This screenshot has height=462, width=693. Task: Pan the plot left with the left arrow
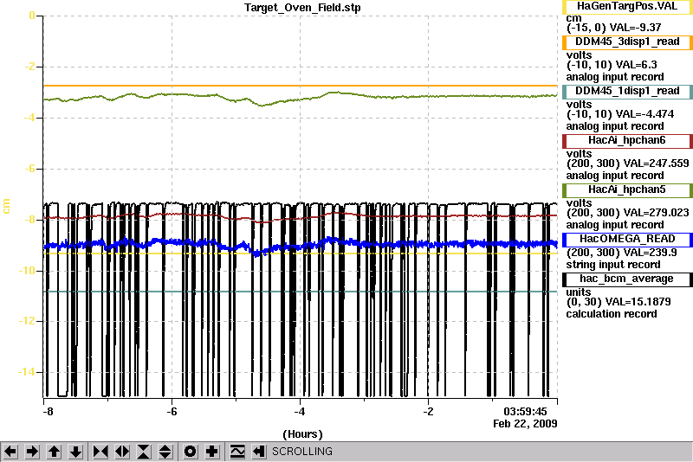(10, 452)
